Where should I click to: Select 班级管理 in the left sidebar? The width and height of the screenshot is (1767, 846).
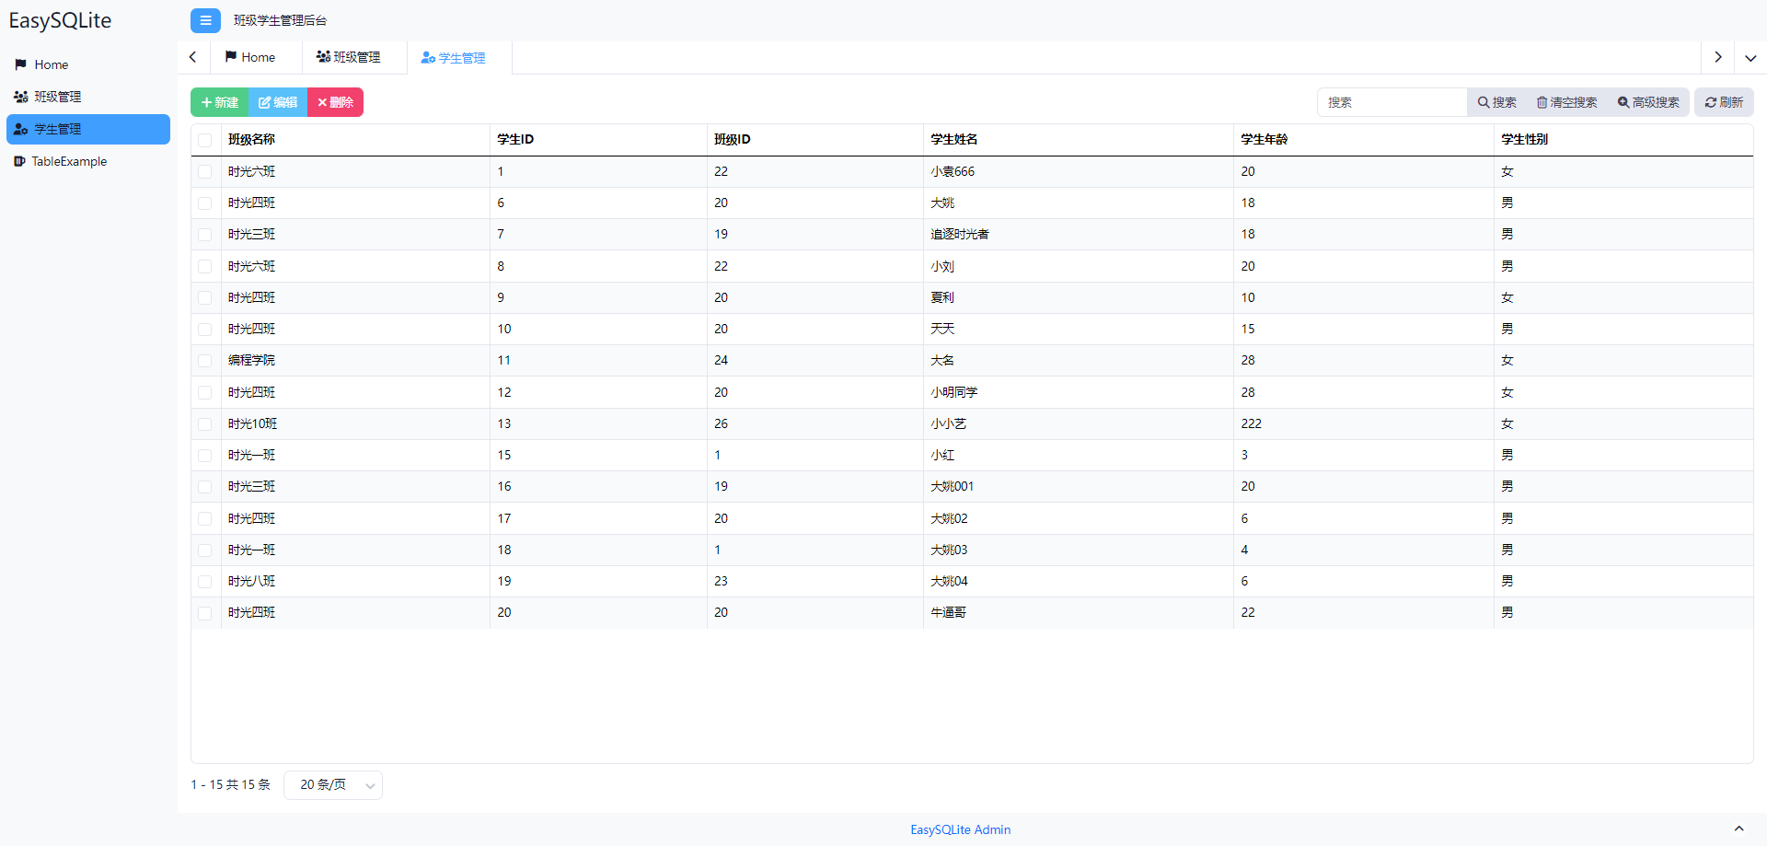pos(56,96)
